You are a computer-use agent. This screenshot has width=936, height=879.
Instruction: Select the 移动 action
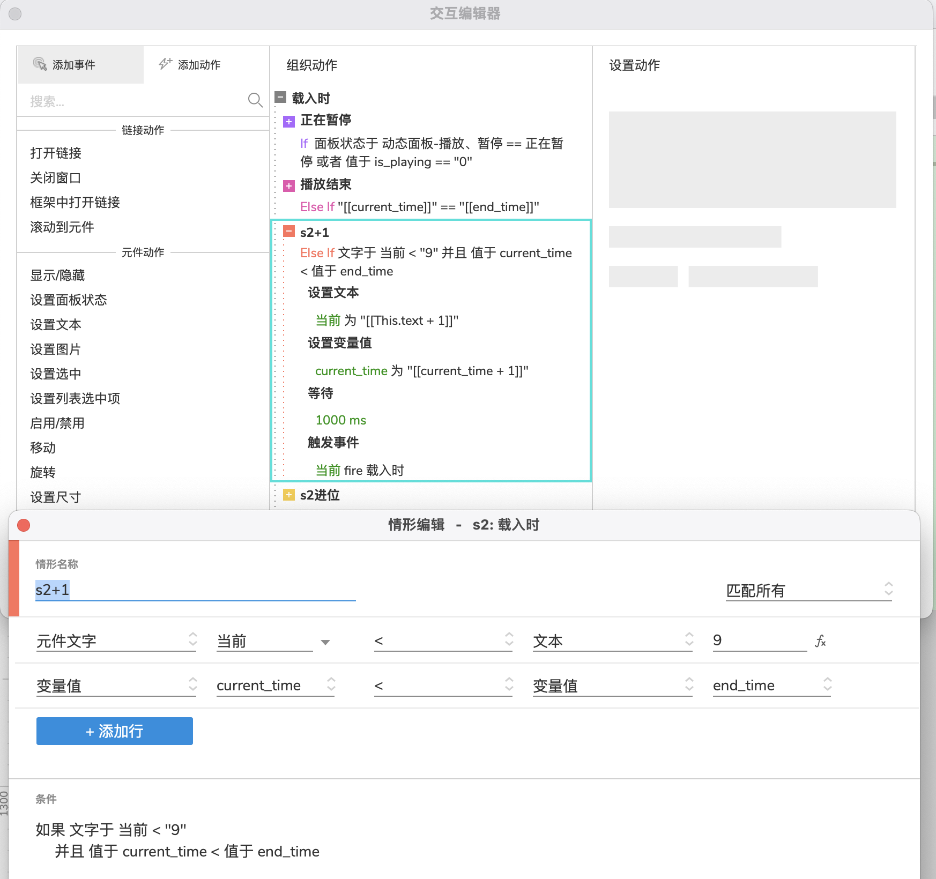pos(43,448)
